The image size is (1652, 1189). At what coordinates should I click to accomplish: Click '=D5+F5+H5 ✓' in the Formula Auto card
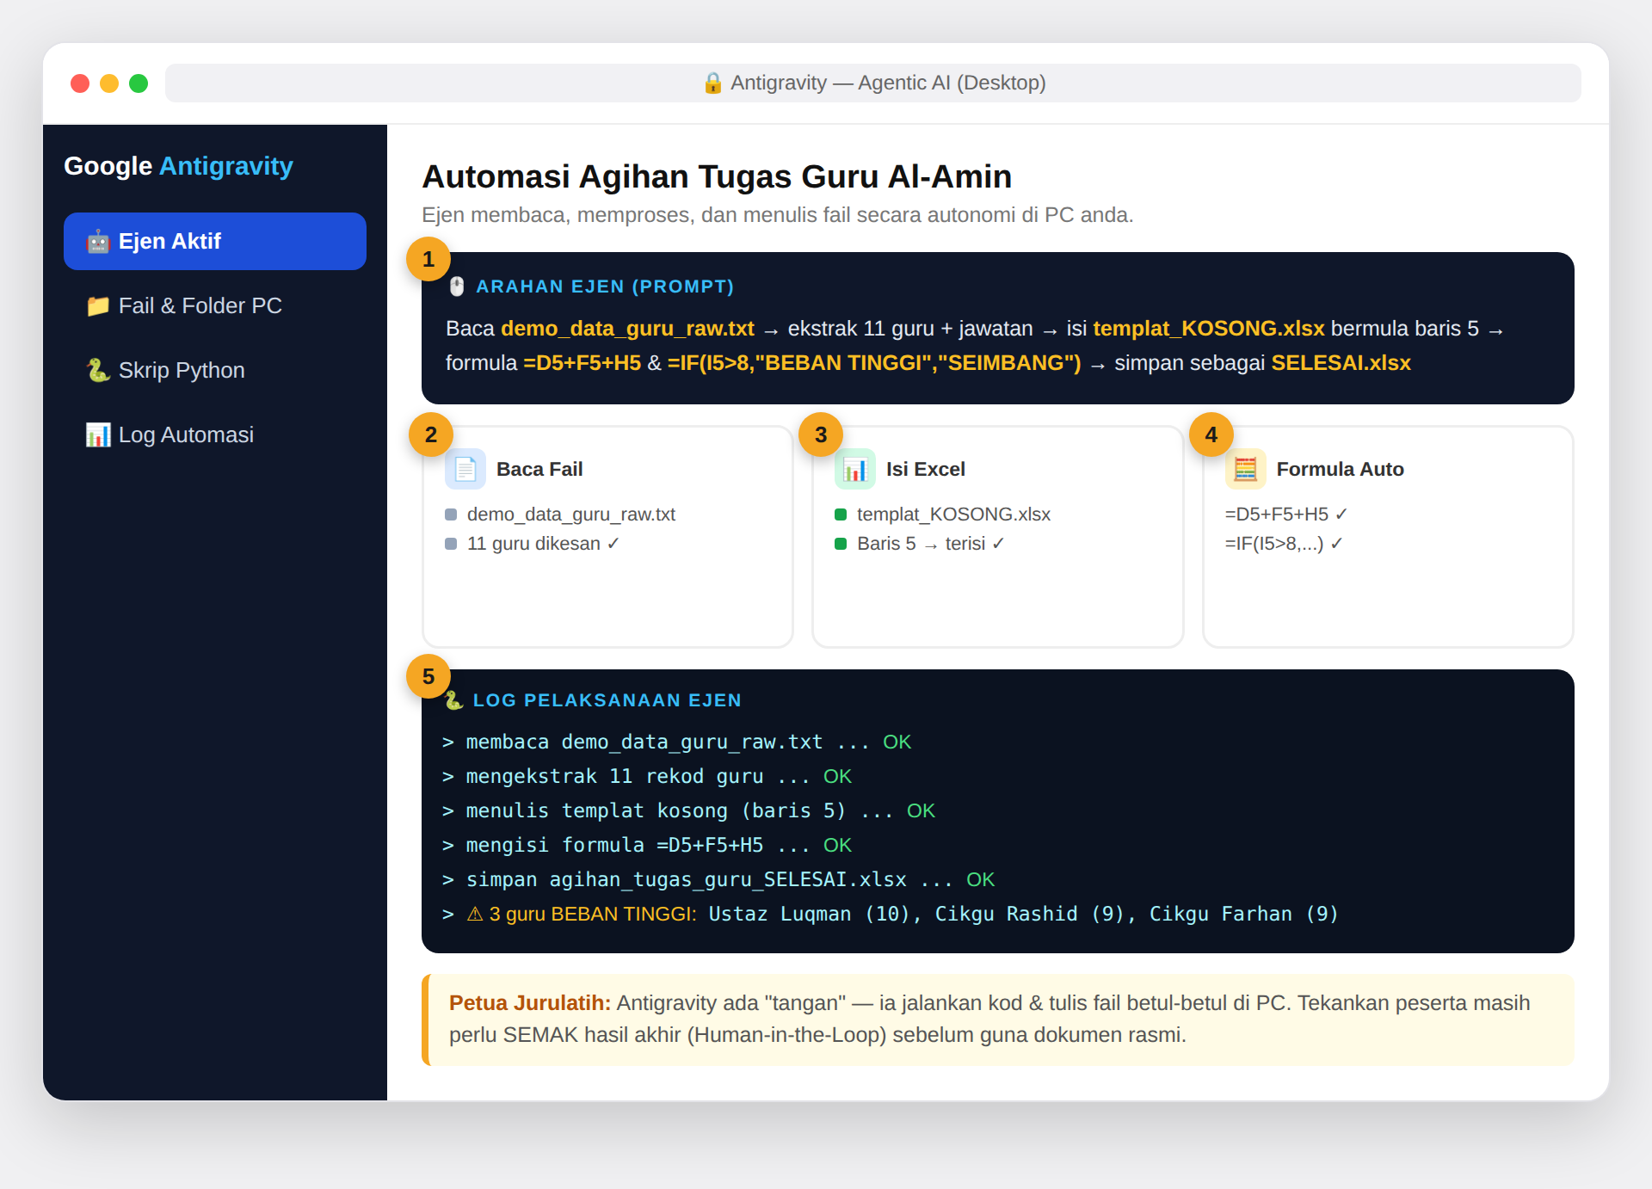1286,514
